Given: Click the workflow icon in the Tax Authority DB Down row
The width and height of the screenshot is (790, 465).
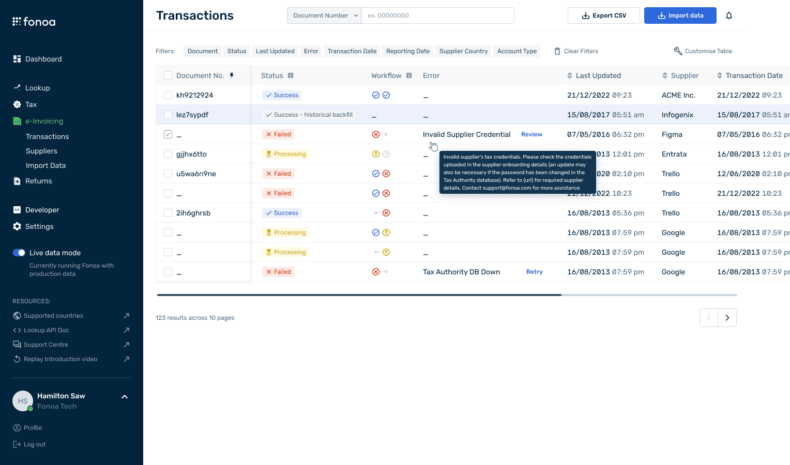Looking at the screenshot, I should pos(380,272).
